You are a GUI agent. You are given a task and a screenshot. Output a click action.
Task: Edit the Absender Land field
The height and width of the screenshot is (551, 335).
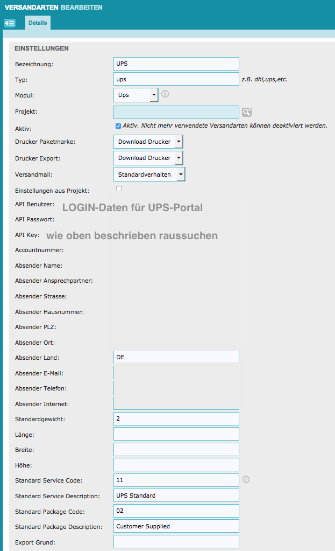[x=176, y=357]
